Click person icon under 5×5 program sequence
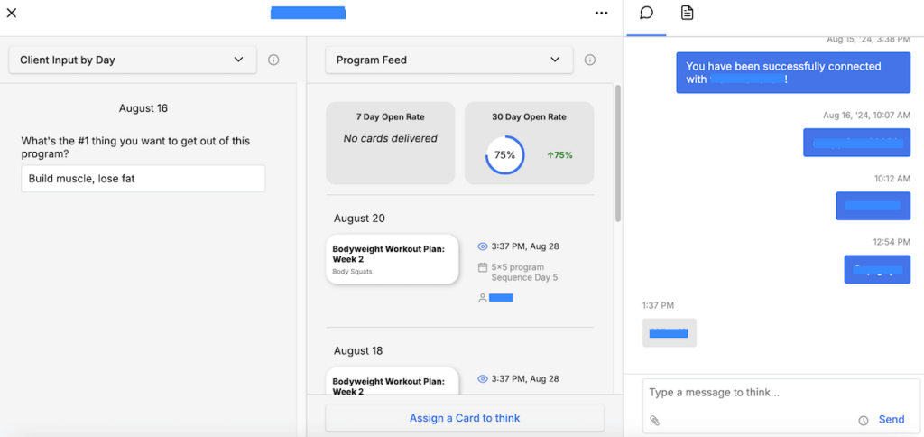This screenshot has height=437, width=924. tap(483, 298)
